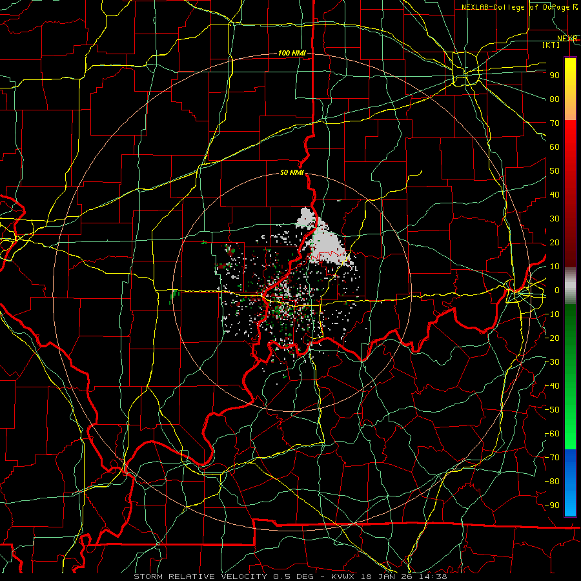Select the [KT] units label above the scale

point(551,45)
